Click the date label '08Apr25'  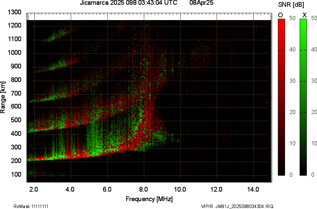(202, 3)
